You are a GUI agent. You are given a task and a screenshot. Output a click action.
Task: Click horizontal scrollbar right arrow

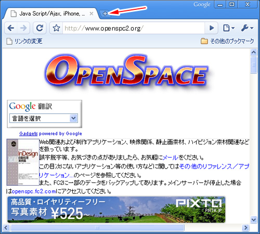coord(245,228)
